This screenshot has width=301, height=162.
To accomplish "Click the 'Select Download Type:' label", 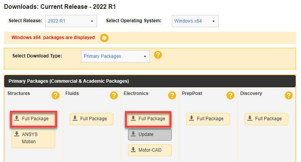I will point(37,56).
